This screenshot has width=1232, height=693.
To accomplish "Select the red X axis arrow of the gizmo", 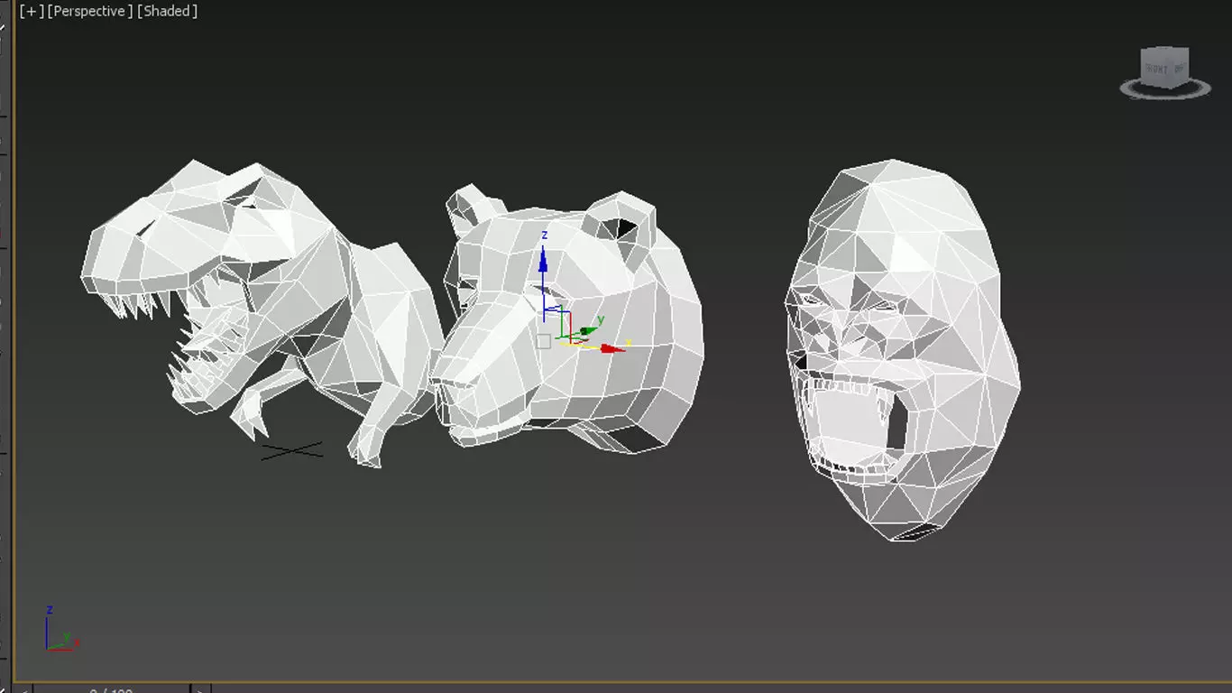I will pos(613,347).
